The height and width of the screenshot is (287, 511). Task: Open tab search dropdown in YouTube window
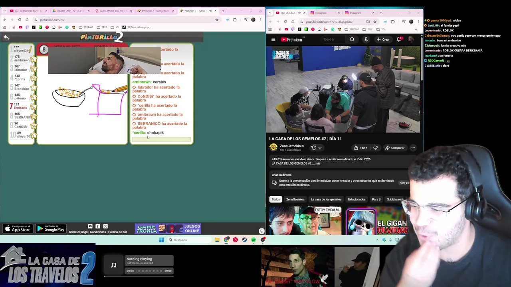coord(271,13)
